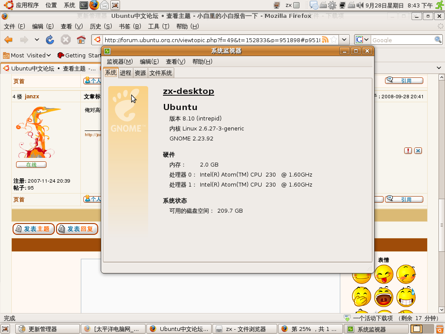Click the update notifier gear tray icon
The width and height of the screenshot is (445, 334).
click(332, 5)
